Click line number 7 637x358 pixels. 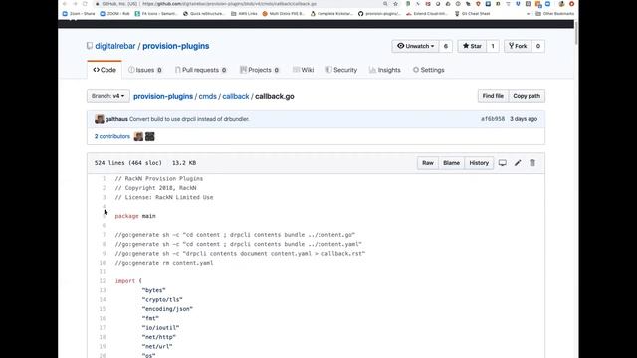tap(104, 235)
